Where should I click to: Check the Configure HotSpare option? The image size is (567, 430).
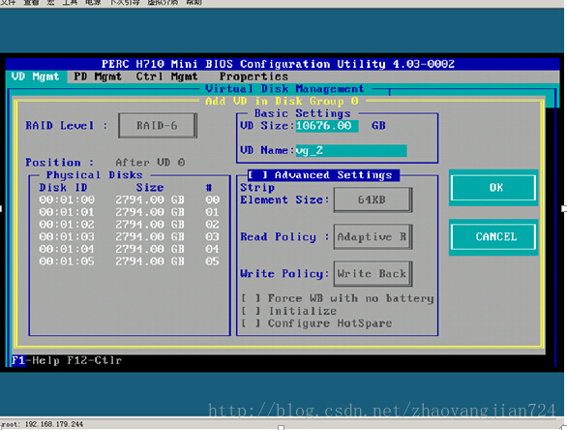[x=251, y=323]
